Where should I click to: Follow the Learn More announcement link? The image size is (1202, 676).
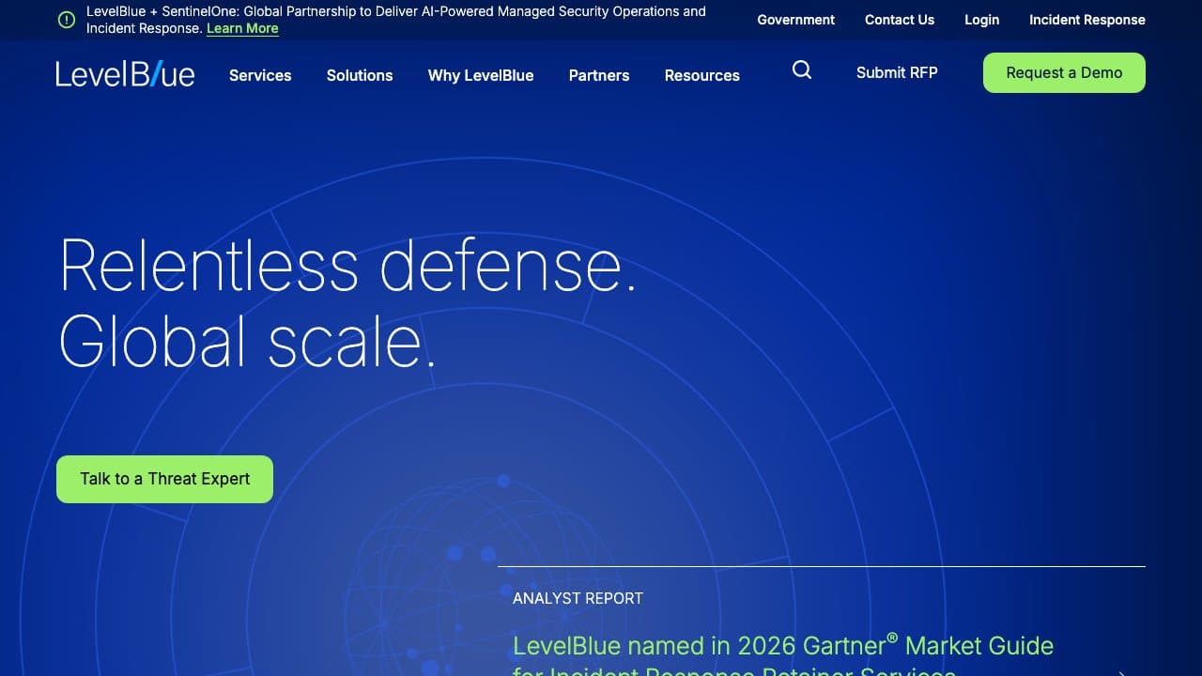point(242,28)
